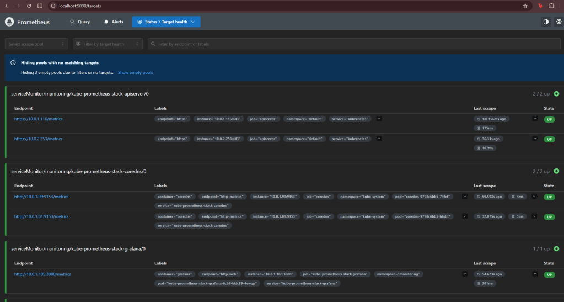The height and width of the screenshot is (302, 564).
Task: Click label namespace="monitoring"
Action: point(398,274)
